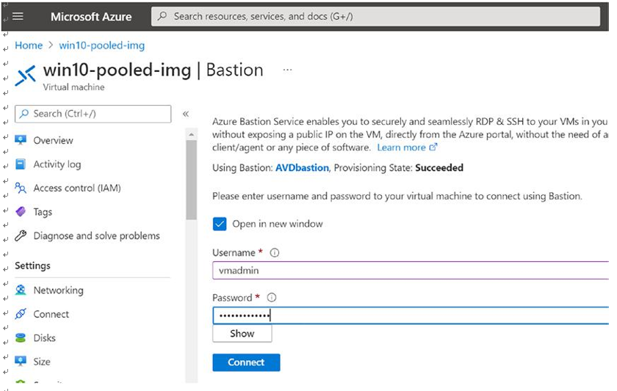Click the blue Connect button
Viewport: 617px width, 391px height.
246,362
